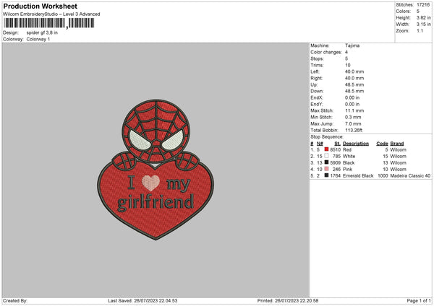This screenshot has height=306, width=434.
Task: Select the Emerald Black color swatch
Action: pos(327,175)
